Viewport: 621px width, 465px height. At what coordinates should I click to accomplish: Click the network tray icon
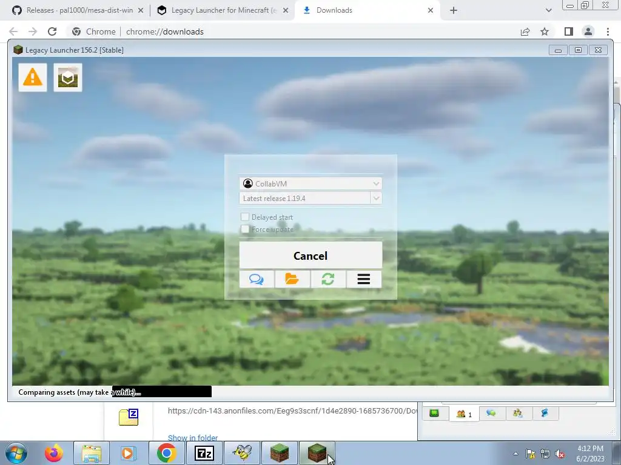point(545,453)
